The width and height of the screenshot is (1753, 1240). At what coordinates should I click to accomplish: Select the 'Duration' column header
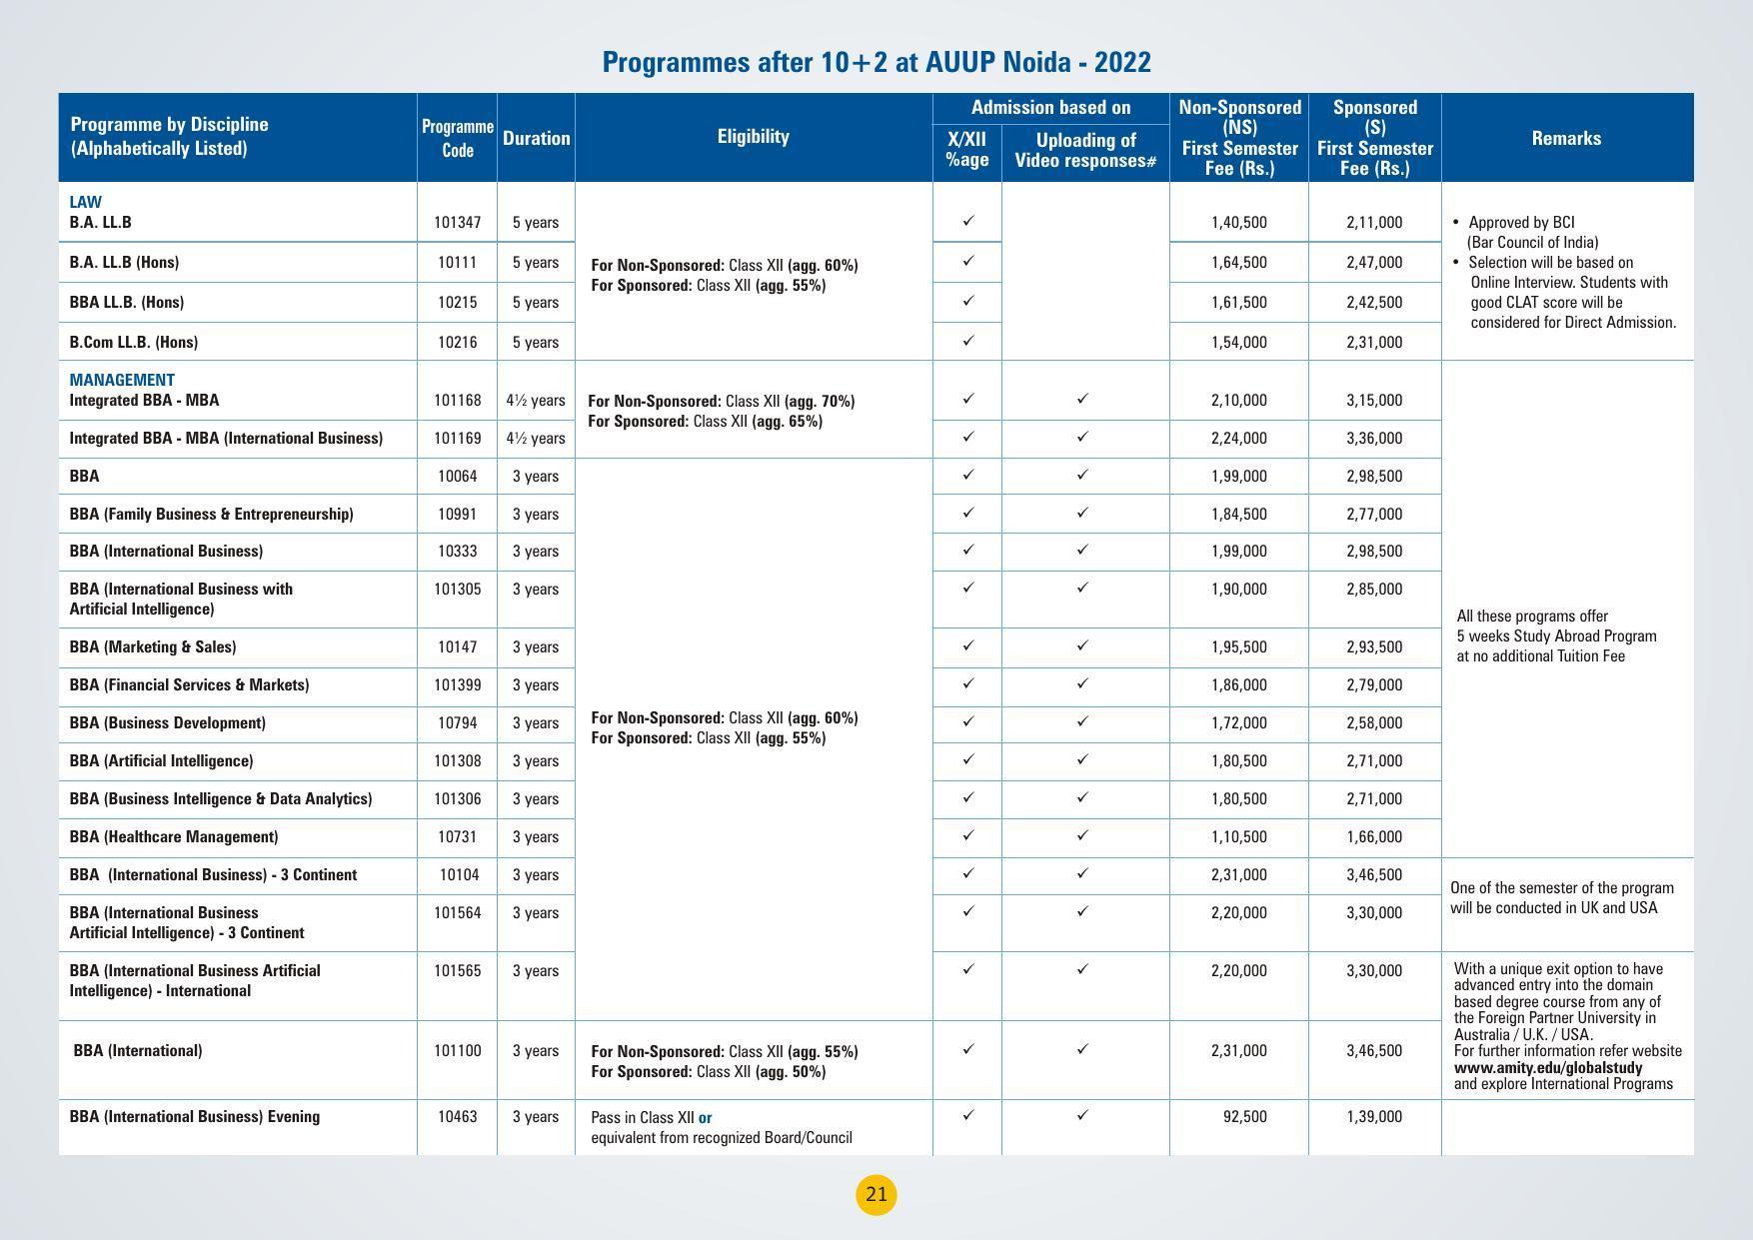(x=537, y=138)
